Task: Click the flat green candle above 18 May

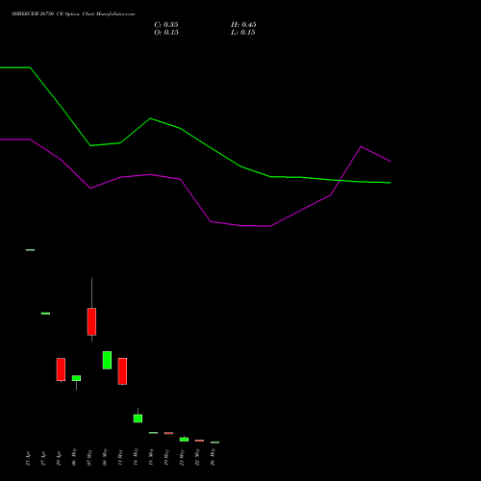Action: click(x=153, y=433)
